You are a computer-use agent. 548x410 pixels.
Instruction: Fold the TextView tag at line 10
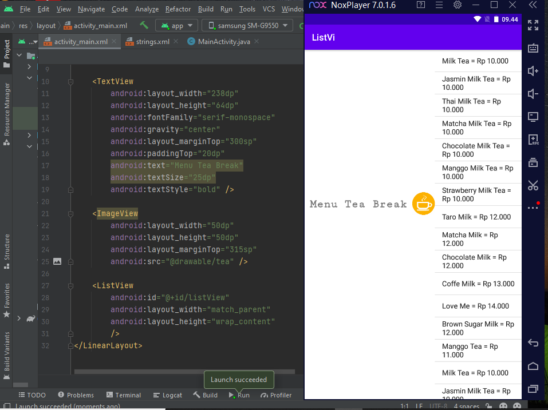(70, 82)
